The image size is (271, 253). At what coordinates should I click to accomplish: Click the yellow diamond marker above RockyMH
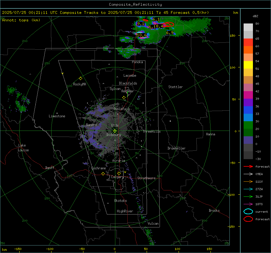(x=80, y=79)
